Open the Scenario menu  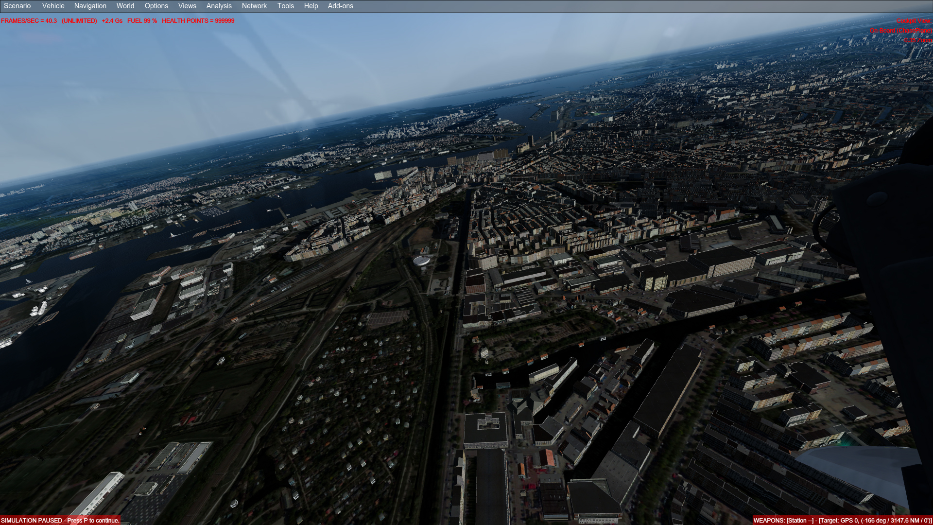(17, 6)
